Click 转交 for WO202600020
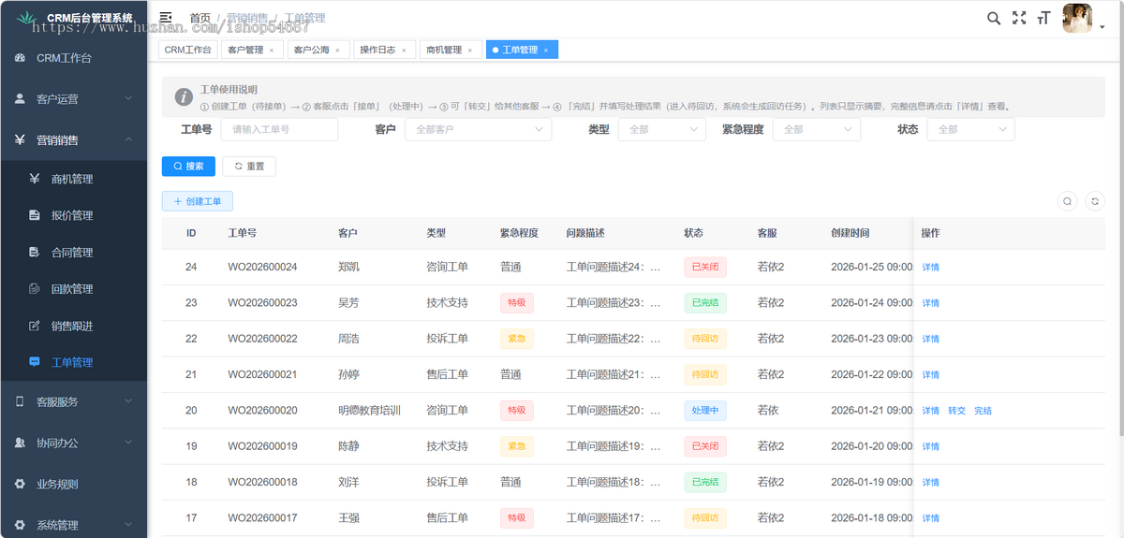 (956, 411)
